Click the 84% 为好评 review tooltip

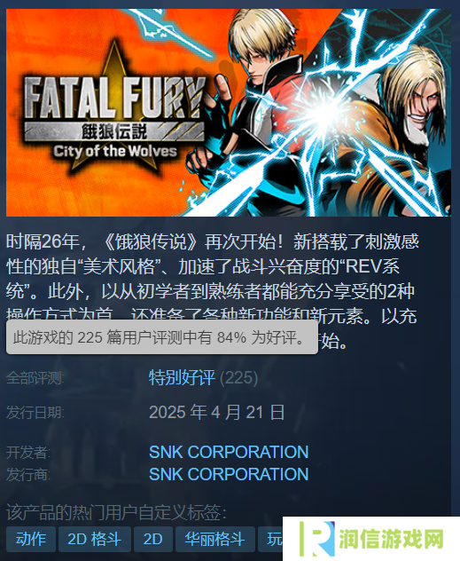[162, 337]
